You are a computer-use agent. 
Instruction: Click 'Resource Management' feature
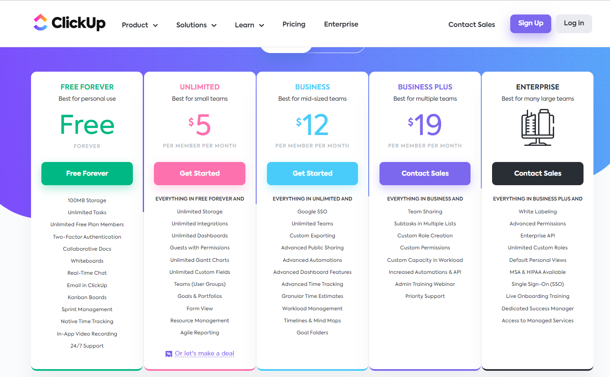[x=199, y=321]
